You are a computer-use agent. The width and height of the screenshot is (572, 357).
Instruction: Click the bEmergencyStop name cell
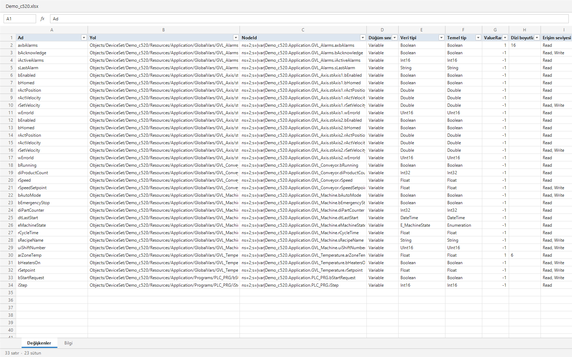tap(52, 203)
